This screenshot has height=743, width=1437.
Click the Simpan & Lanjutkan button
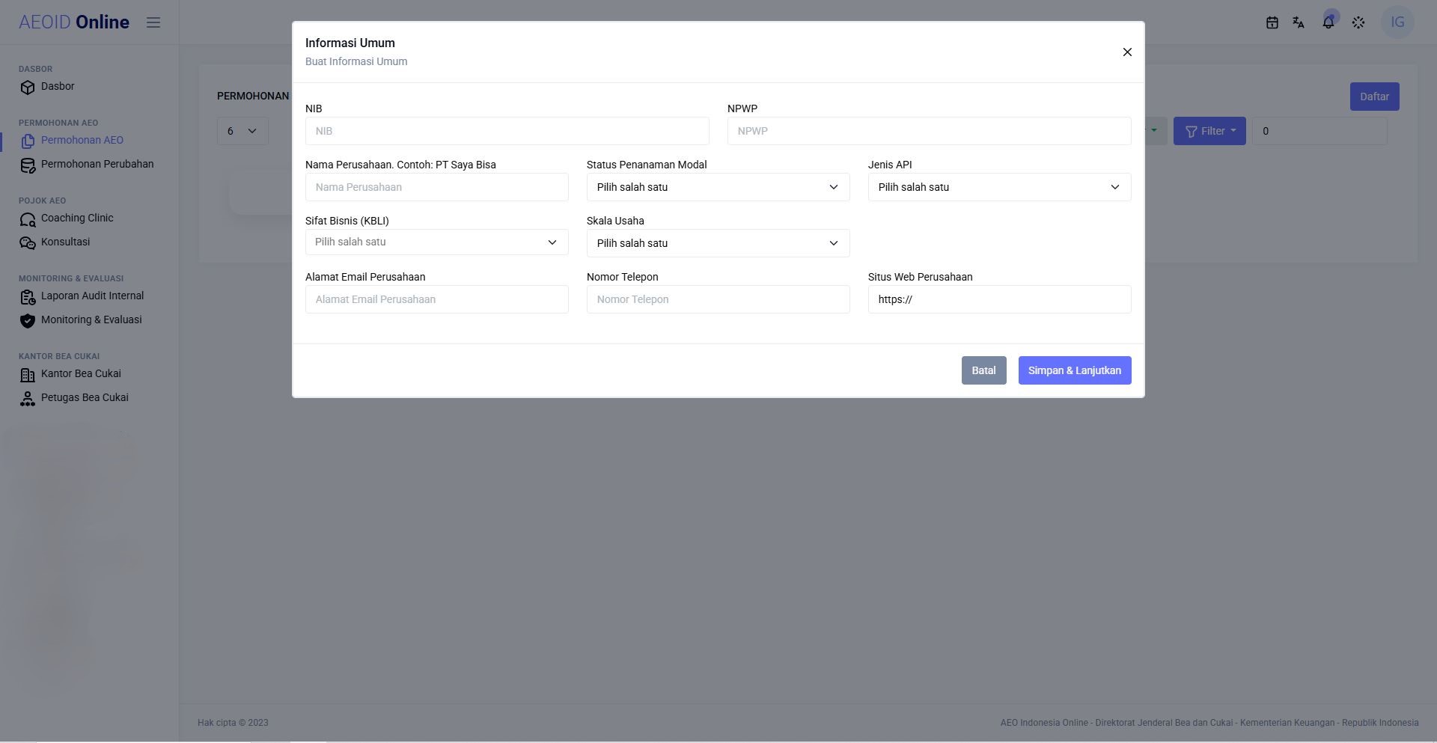pyautogui.click(x=1074, y=370)
